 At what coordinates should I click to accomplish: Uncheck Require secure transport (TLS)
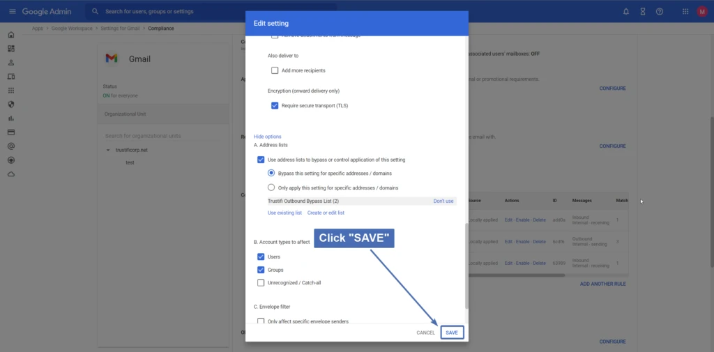[x=275, y=106]
